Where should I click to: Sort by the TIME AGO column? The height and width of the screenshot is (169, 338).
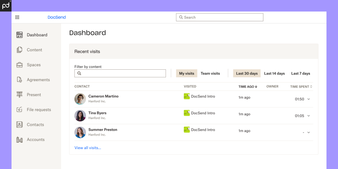[248, 87]
